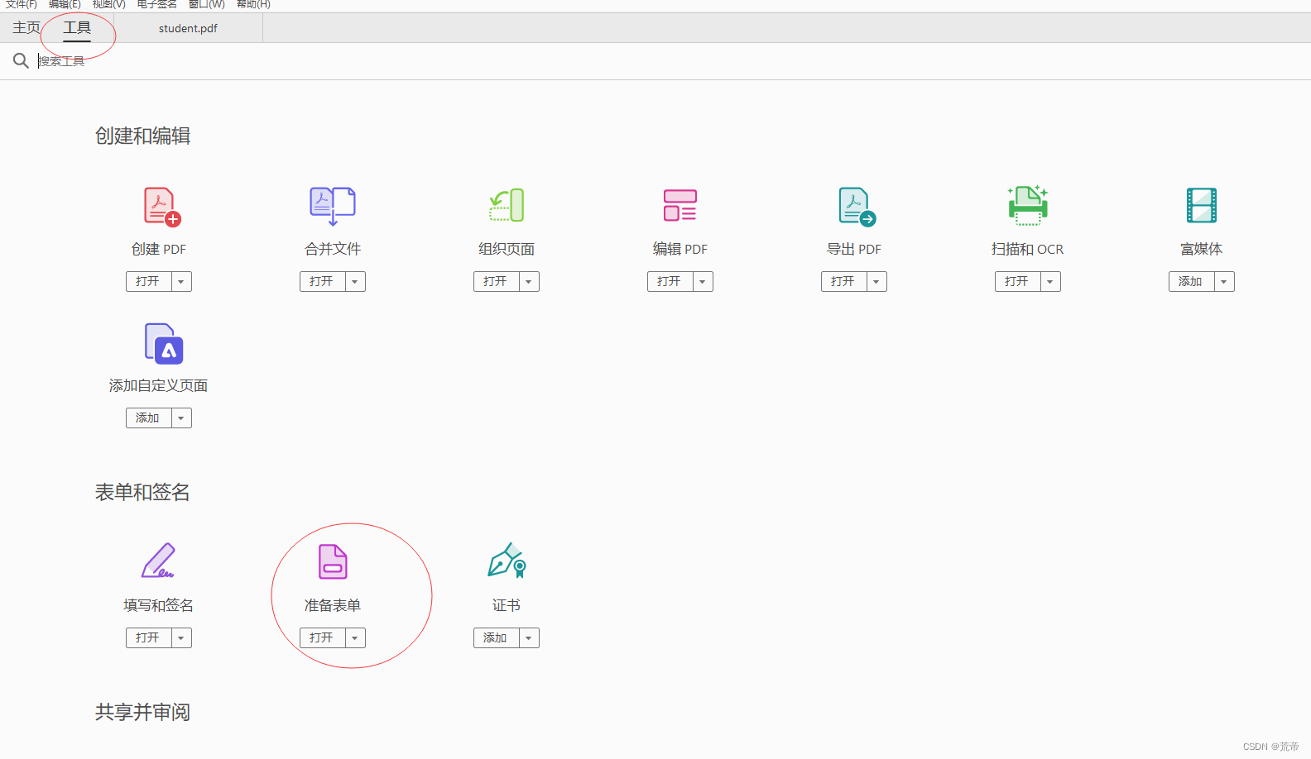Viewport: 1311px width, 759px height.
Task: Expand dropdown arrow for 富媒体
Action: (1224, 282)
